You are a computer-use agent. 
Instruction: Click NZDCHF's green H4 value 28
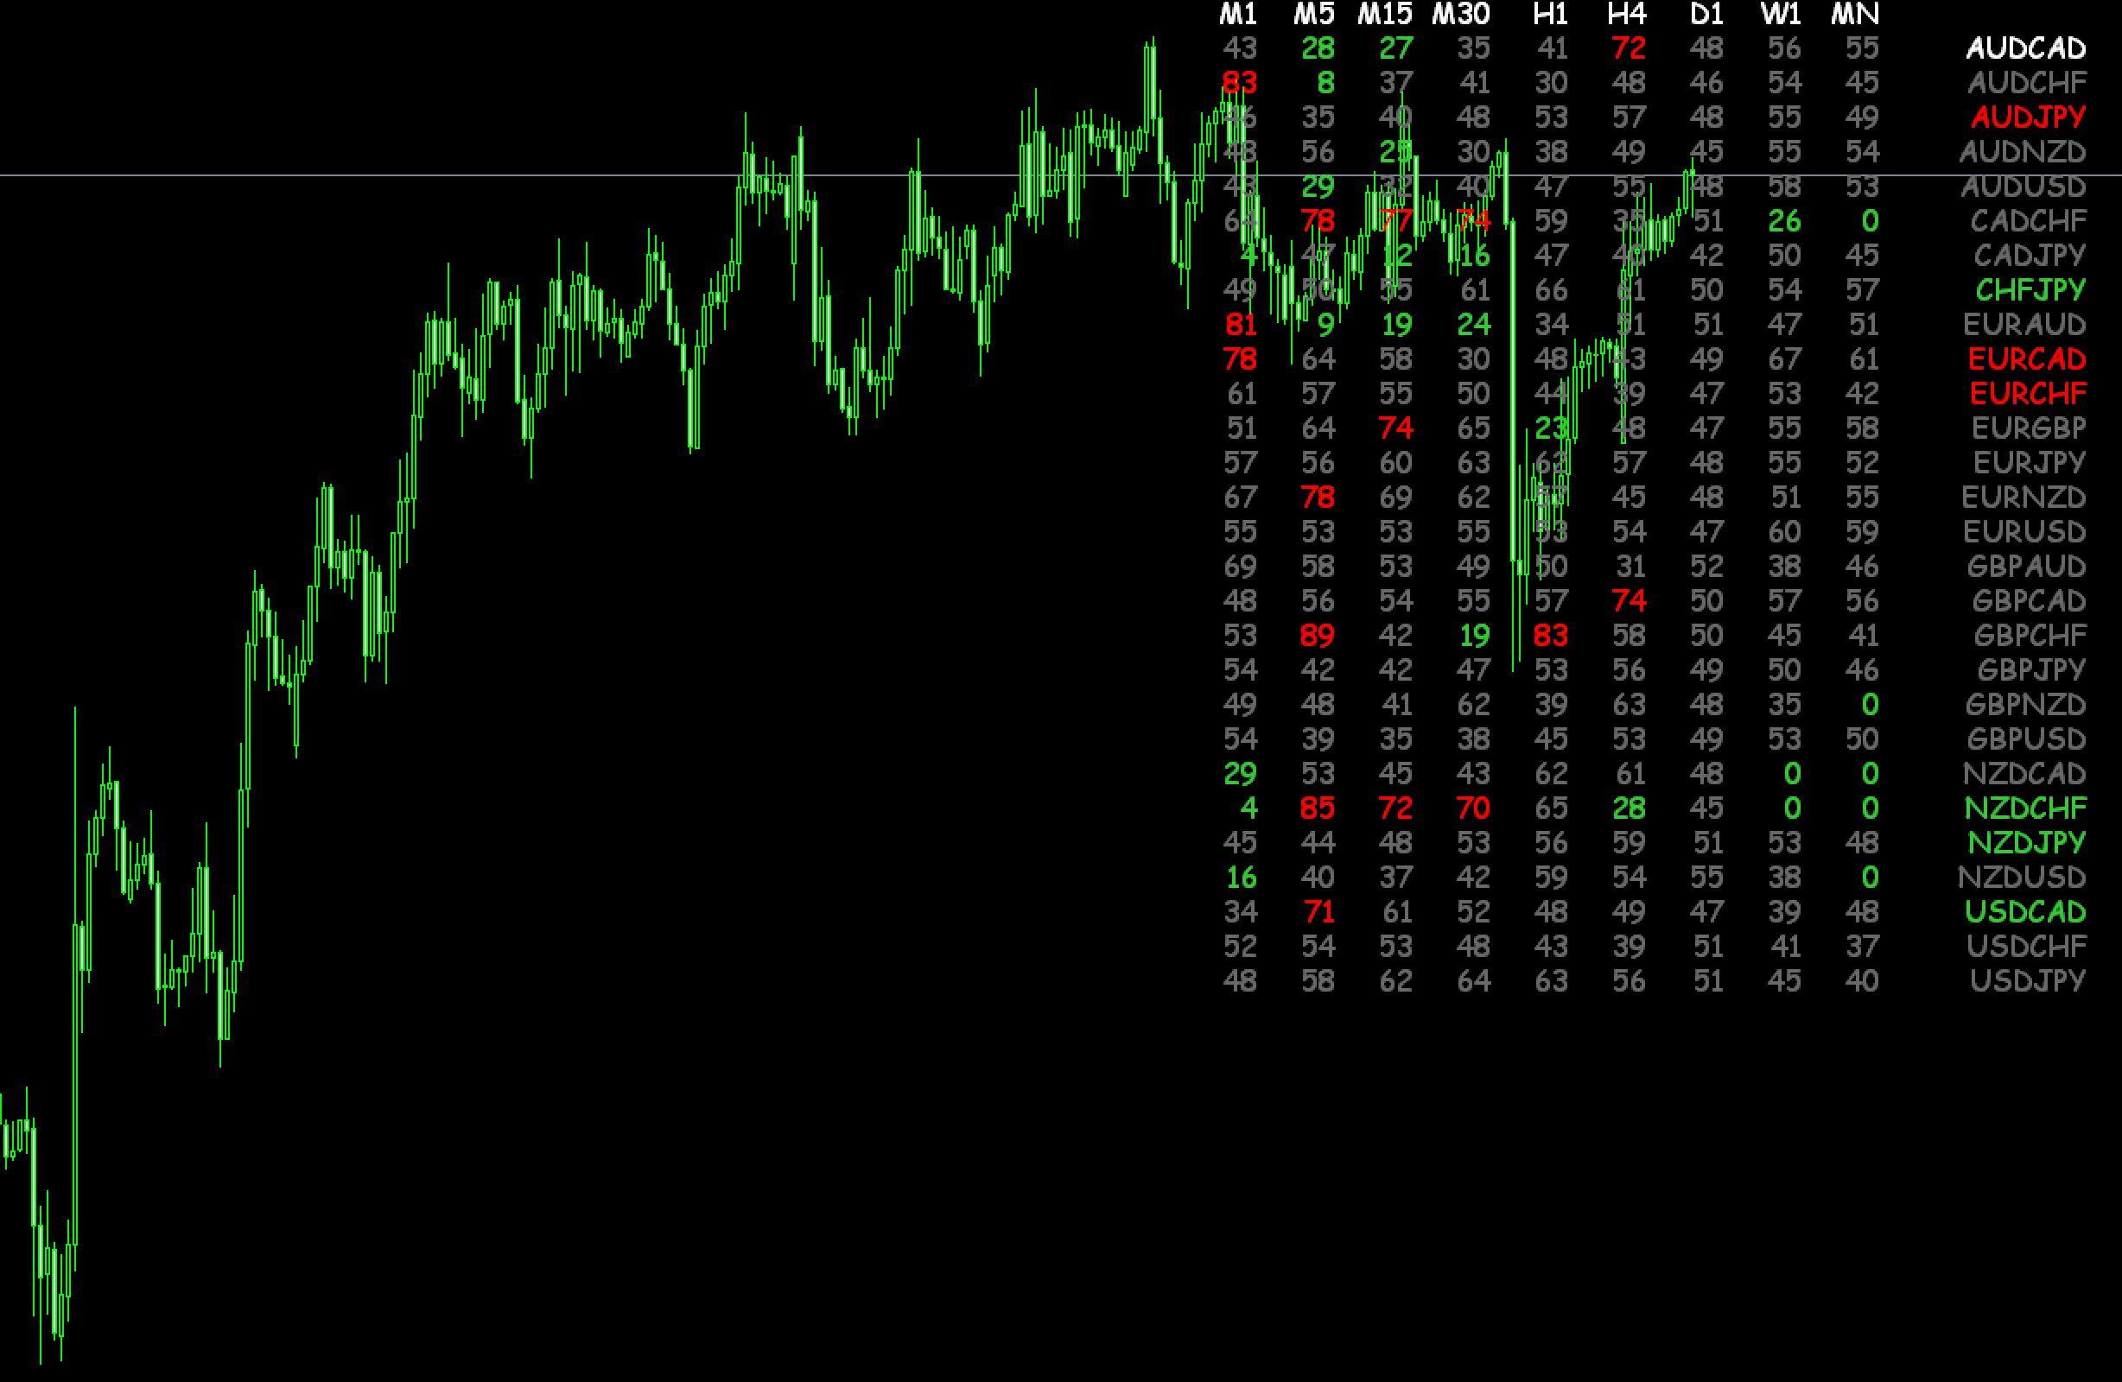coord(1628,808)
